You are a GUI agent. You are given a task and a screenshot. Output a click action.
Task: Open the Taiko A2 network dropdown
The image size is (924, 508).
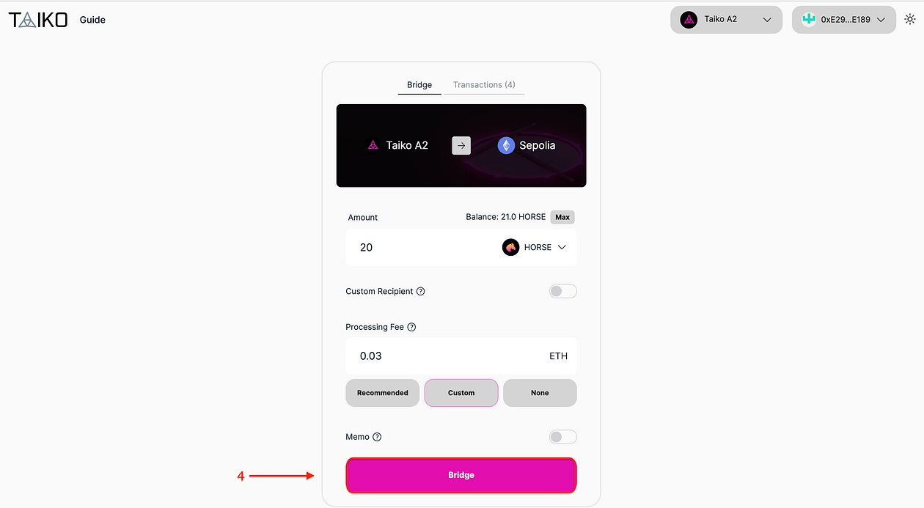726,20
